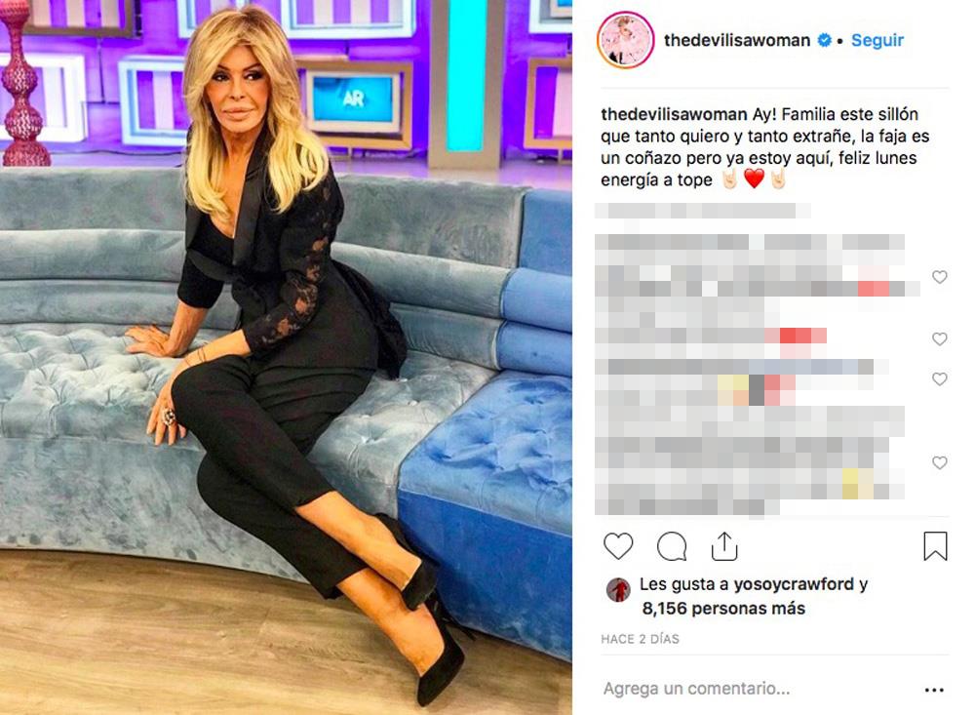975x715 pixels.
Task: Open thedevilisawoman username in caption
Action: coord(674,114)
